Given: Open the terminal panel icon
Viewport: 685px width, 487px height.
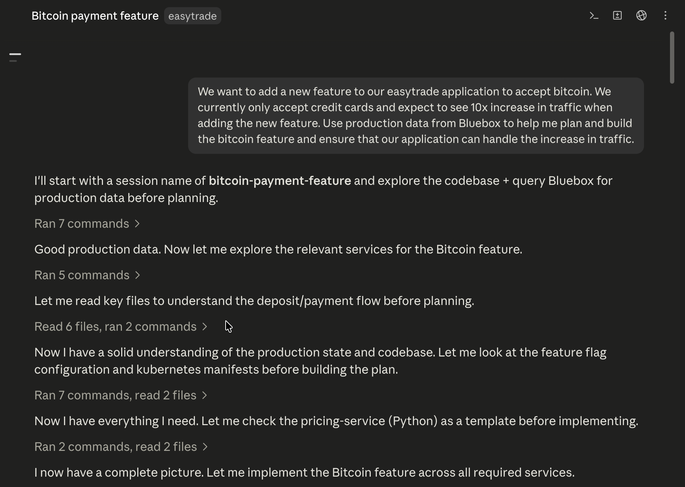Looking at the screenshot, I should (594, 16).
